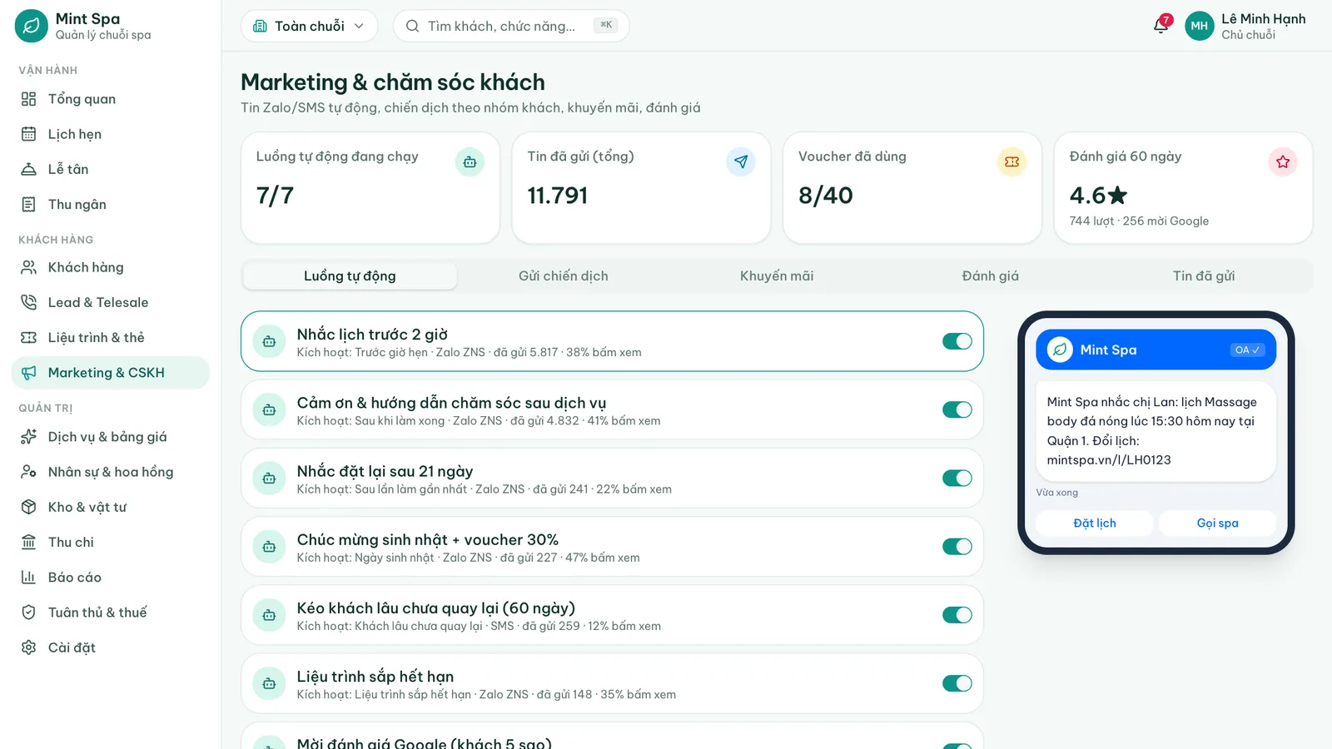This screenshot has height=749, width=1332.
Task: Open Dịch vụ & bảng giá sparkle icon
Action: [x=28, y=437]
